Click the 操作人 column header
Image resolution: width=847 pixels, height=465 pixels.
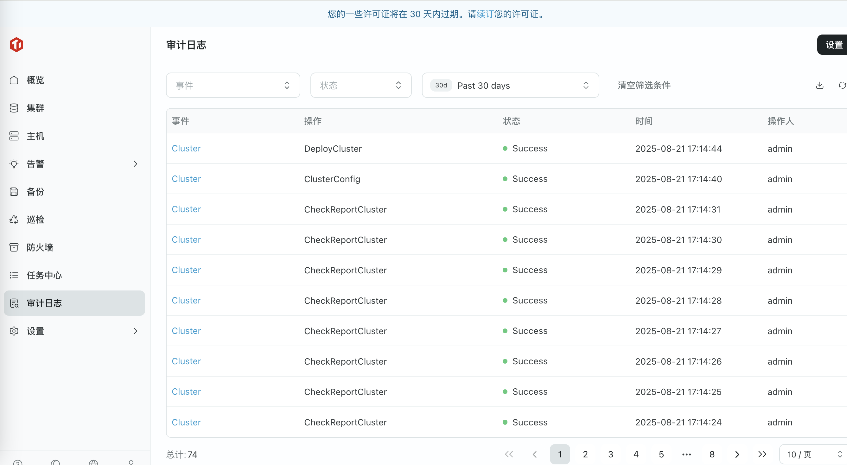(x=780, y=121)
